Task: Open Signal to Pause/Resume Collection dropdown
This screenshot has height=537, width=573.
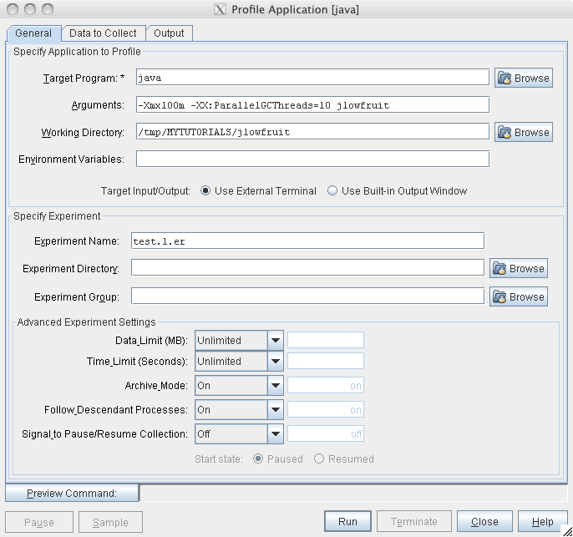Action: click(239, 434)
